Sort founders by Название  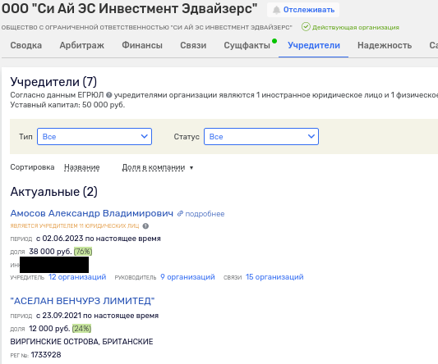tap(82, 167)
